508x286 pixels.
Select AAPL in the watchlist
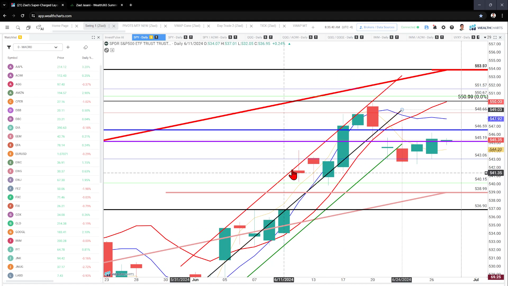(x=52, y=67)
